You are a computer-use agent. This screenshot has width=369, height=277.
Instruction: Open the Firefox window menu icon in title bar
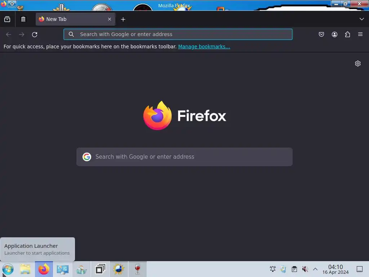4,4
